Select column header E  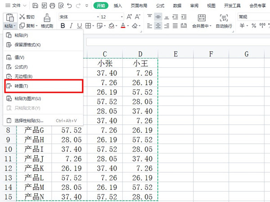[175, 54]
